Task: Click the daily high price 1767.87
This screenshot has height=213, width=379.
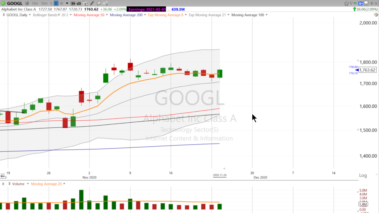Action: click(60, 9)
